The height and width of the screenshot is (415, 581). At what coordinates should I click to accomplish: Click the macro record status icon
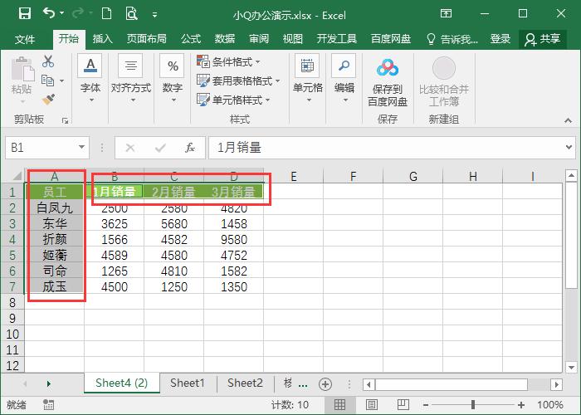tap(48, 405)
